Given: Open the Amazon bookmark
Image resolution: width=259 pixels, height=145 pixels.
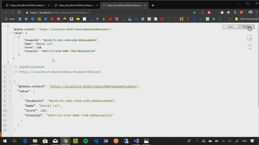Looking at the screenshot, I should (x=71, y=19).
